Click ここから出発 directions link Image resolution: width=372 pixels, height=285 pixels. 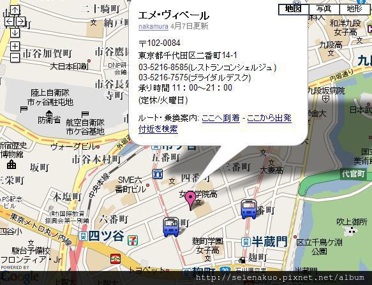point(269,118)
